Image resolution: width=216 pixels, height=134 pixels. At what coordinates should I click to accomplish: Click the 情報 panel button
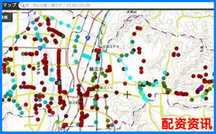(x=7, y=17)
